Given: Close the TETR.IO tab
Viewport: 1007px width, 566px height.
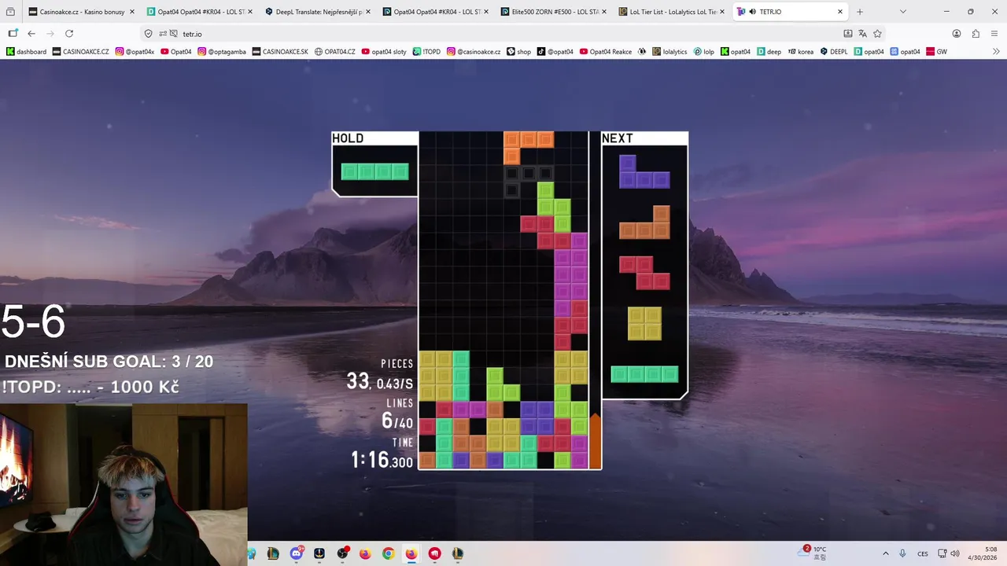Looking at the screenshot, I should pyautogui.click(x=840, y=12).
